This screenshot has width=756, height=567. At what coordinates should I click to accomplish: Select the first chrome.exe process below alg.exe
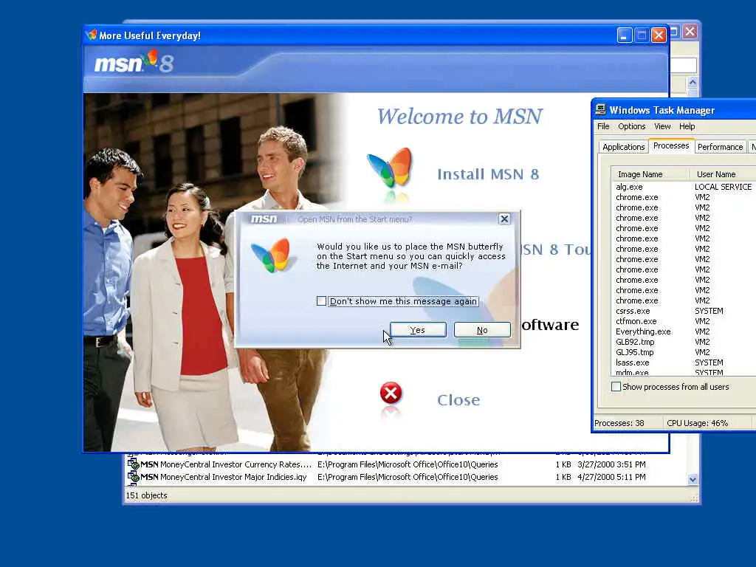tap(637, 197)
